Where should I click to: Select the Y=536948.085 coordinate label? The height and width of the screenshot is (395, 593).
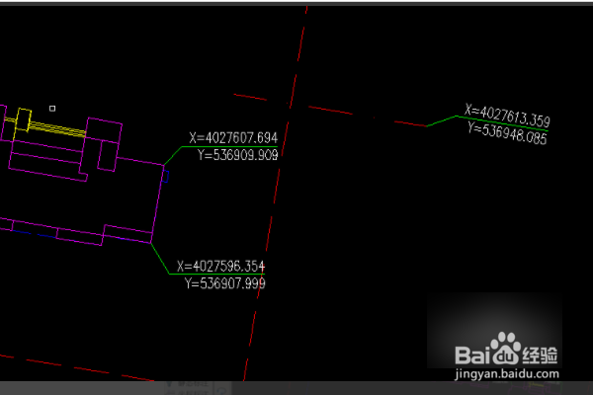point(507,133)
